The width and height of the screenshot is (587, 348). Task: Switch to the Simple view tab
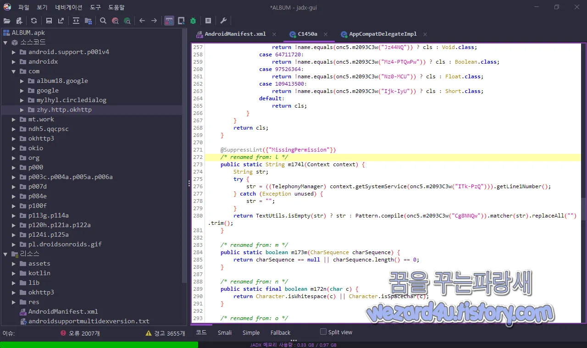coord(251,333)
